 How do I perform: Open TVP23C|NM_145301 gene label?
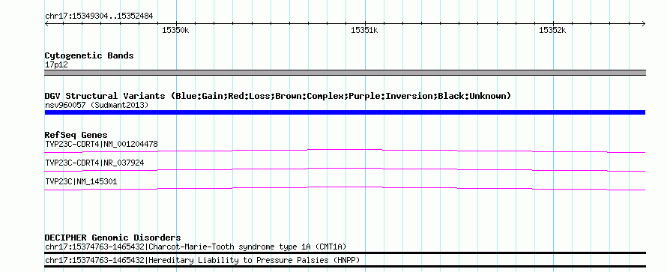pyautogui.click(x=81, y=181)
